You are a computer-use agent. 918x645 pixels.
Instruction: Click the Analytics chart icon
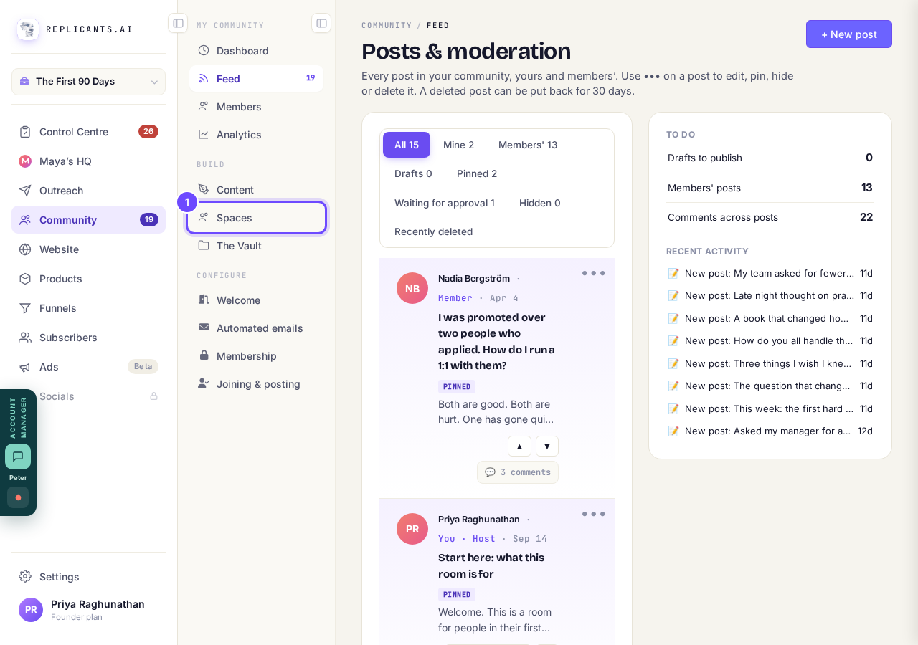click(204, 134)
